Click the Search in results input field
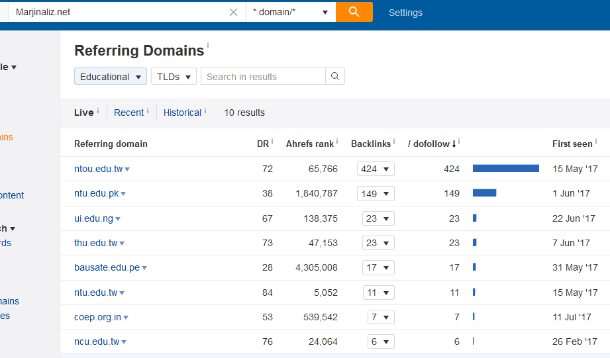The height and width of the screenshot is (358, 610). tap(263, 76)
